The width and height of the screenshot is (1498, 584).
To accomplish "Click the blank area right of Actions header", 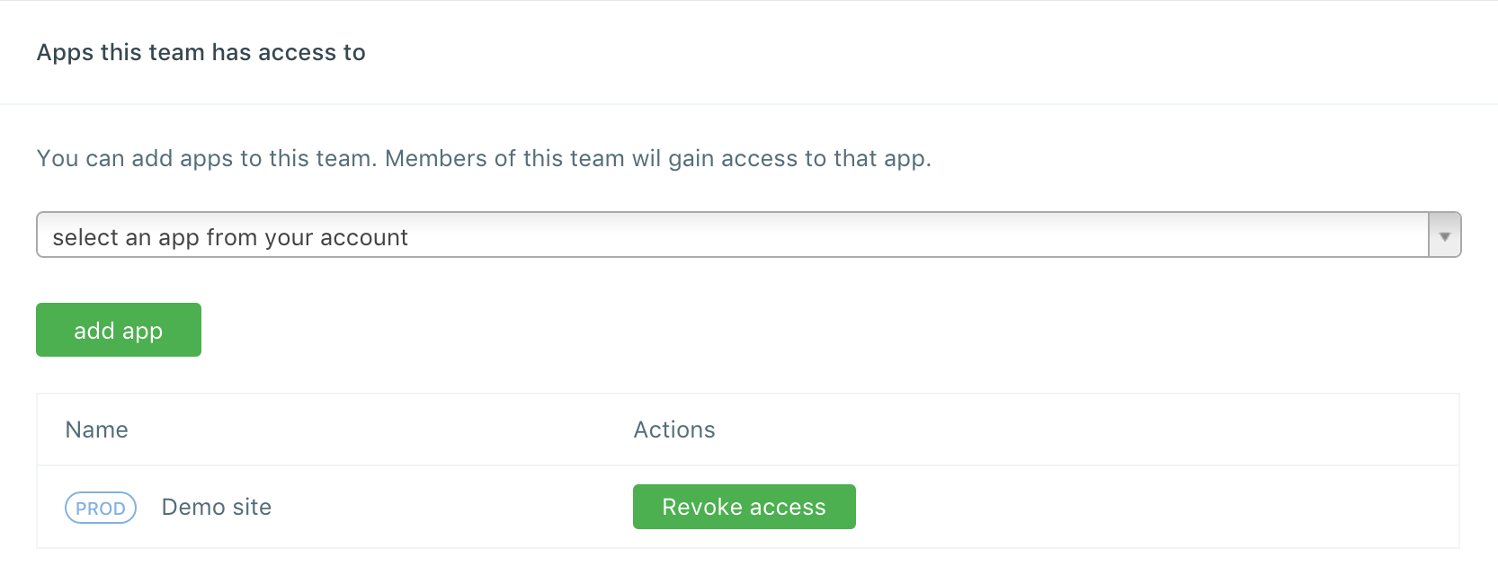I will [x=1079, y=429].
